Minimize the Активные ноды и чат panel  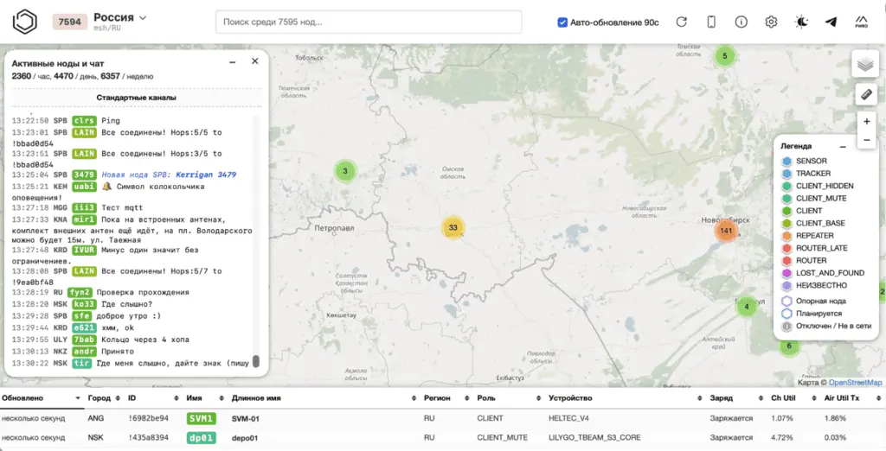pos(232,62)
